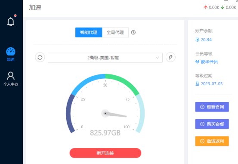Open the proxy mode help icon

(x=133, y=32)
